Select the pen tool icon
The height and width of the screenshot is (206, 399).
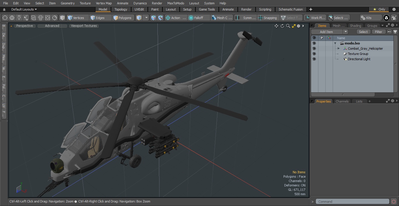coord(19,18)
